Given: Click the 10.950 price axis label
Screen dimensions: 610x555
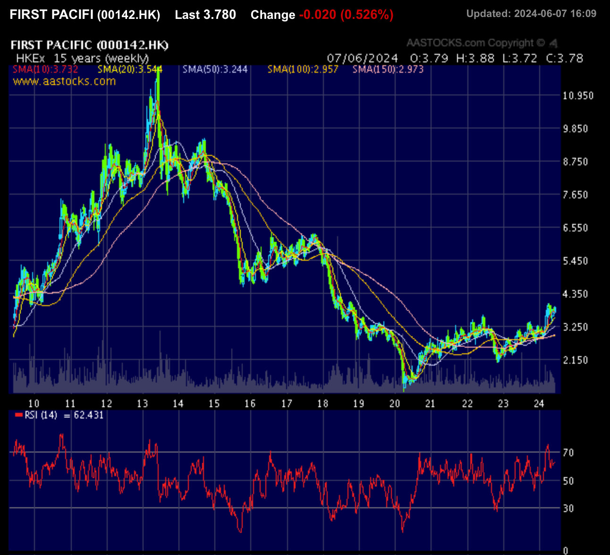Looking at the screenshot, I should pos(578,95).
